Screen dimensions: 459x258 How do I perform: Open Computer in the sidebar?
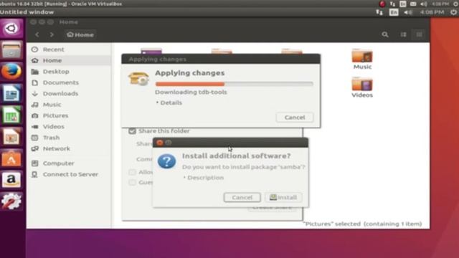[x=69, y=163]
